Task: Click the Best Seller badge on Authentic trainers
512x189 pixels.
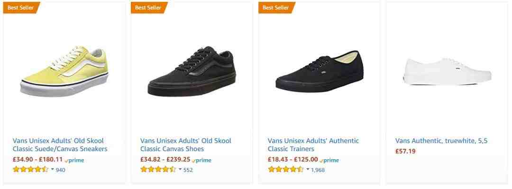Action: pyautogui.click(x=276, y=8)
